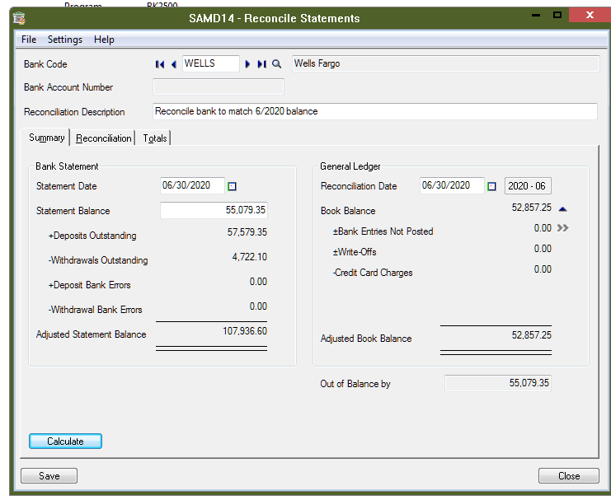Expand Bank Entries Not Posted details
The height and width of the screenshot is (500, 611).
coord(562,228)
